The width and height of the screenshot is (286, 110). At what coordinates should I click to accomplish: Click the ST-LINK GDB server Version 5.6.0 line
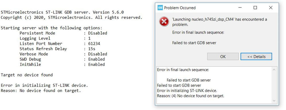pyautogui.click(x=62, y=12)
